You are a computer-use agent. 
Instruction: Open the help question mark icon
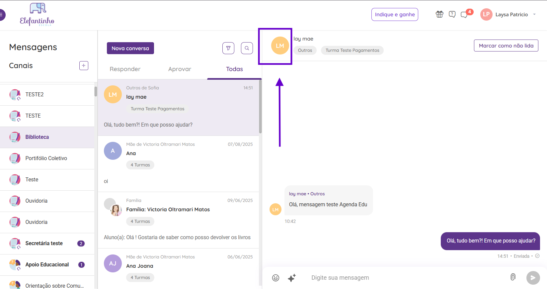coord(452,14)
